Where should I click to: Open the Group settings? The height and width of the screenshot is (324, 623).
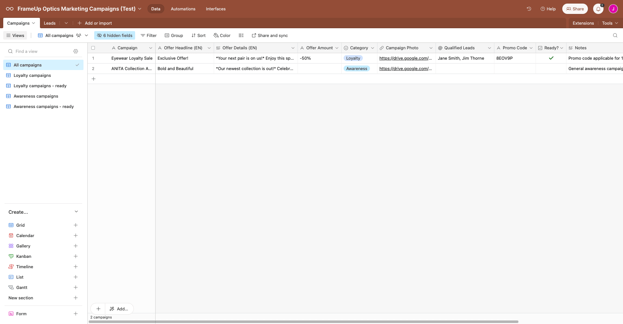(174, 35)
